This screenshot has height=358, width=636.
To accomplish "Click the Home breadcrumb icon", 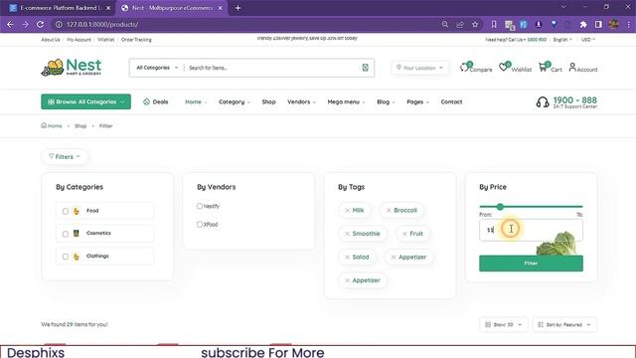I will point(44,125).
